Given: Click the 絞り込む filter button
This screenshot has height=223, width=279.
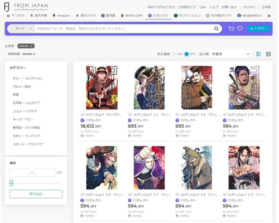Looking at the screenshot, I should [x=36, y=194].
